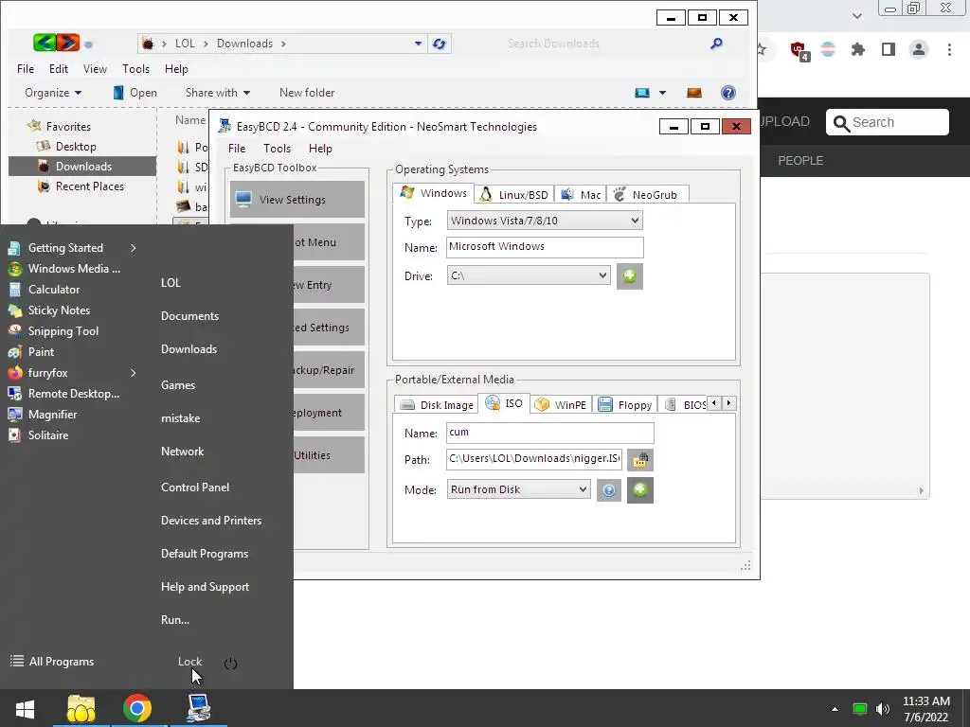
Task: Switch to Chrome from the taskbar
Action: [137, 708]
